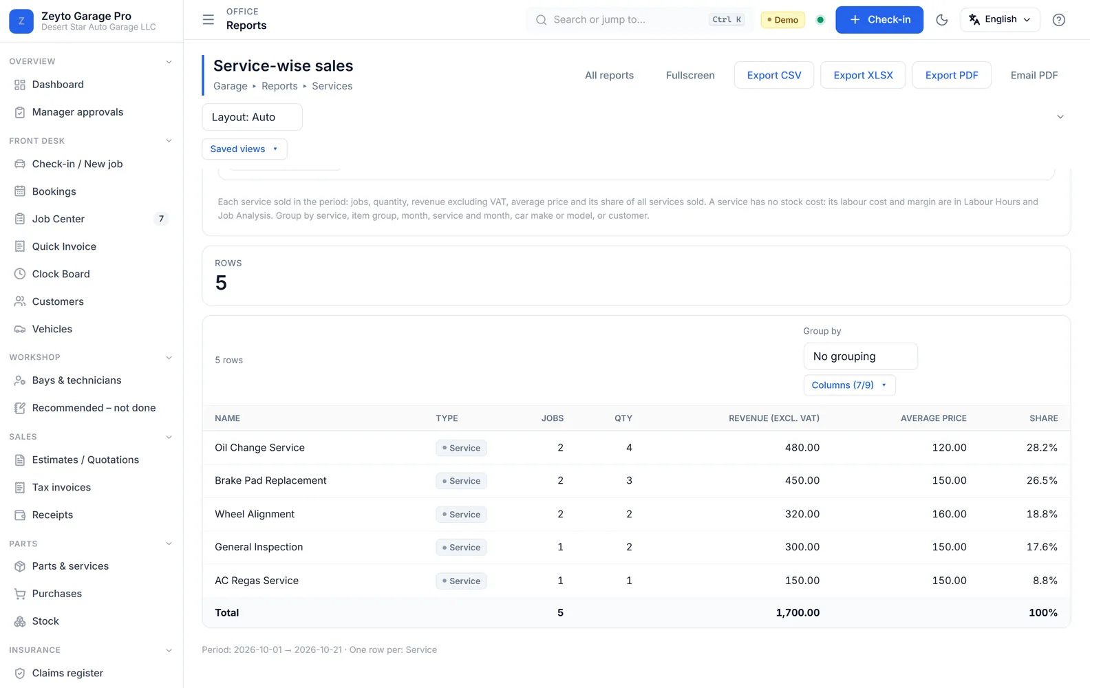Open the No grouping Group by selector
Image resolution: width=1101 pixels, height=688 pixels.
point(860,356)
